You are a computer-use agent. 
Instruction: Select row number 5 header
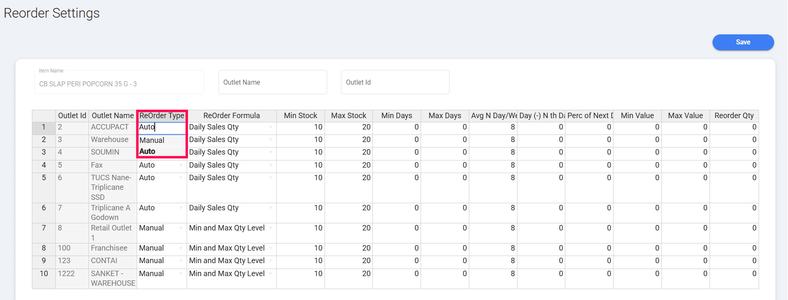point(44,178)
